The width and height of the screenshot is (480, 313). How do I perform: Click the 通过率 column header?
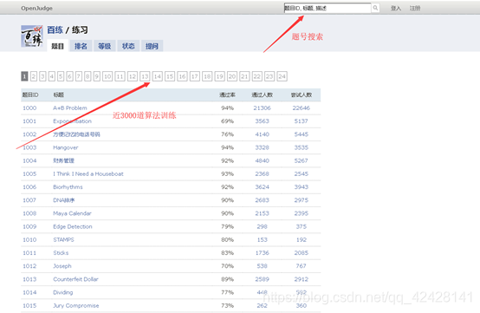228,95
